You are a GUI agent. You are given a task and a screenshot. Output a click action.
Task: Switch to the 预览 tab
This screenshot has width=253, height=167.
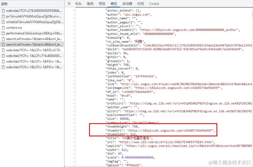point(102,3)
